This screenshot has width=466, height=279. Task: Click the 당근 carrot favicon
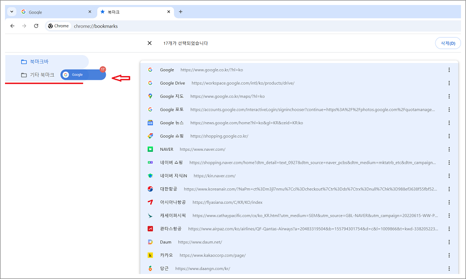pyautogui.click(x=150, y=268)
